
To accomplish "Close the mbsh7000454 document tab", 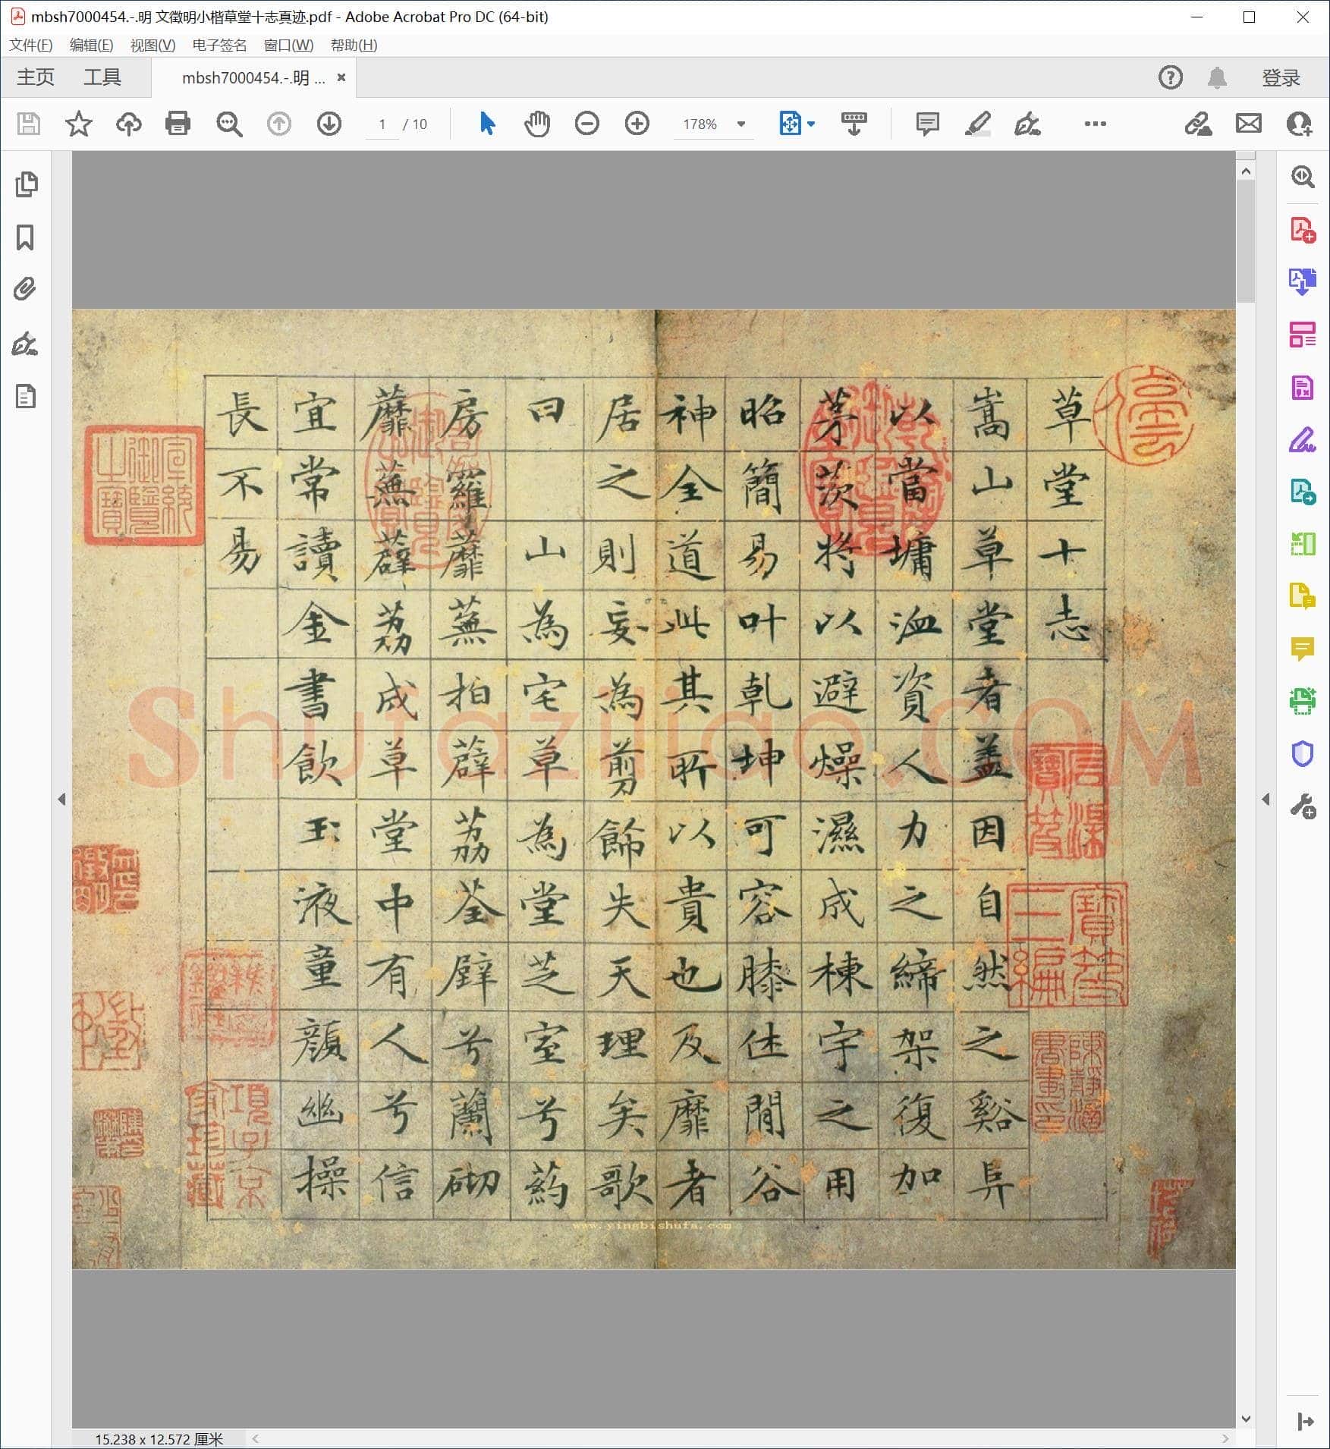I will (x=341, y=77).
